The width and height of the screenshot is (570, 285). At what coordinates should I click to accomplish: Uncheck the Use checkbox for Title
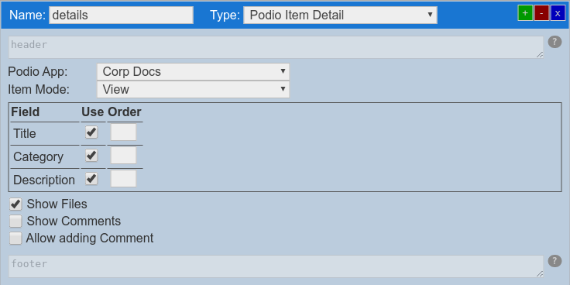91,132
